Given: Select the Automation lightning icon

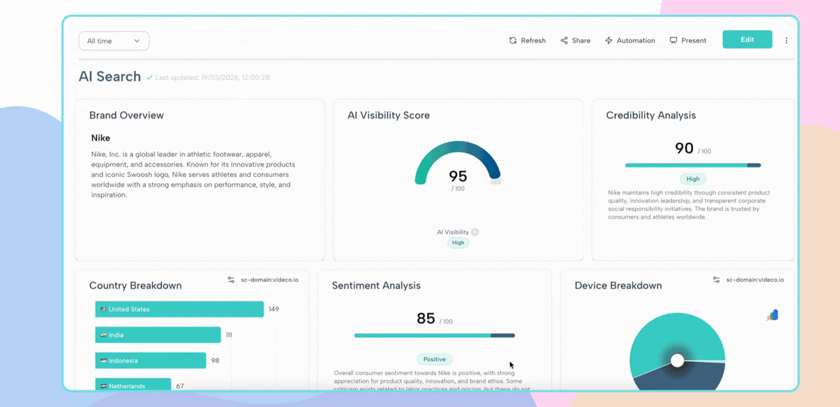Looking at the screenshot, I should pos(608,40).
